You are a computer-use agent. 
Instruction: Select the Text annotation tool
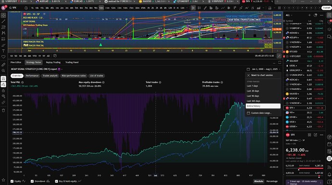coord(3,51)
